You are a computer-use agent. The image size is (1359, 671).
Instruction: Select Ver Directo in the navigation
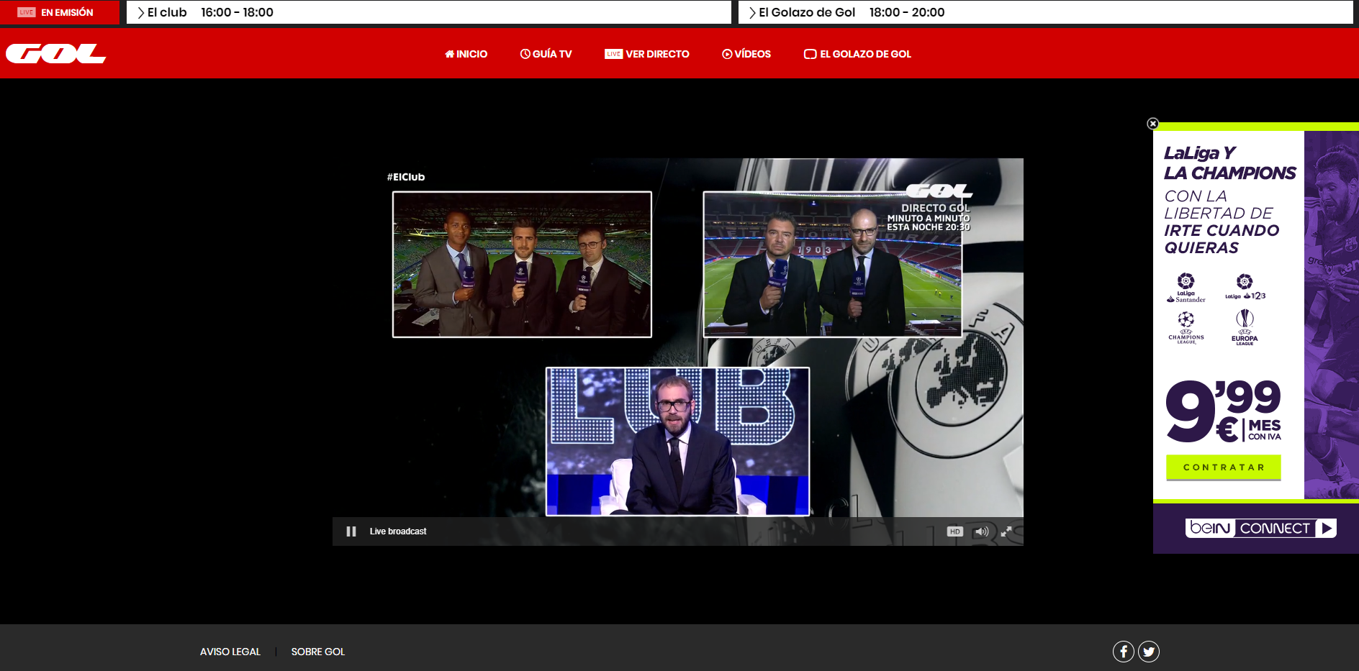[x=647, y=54]
